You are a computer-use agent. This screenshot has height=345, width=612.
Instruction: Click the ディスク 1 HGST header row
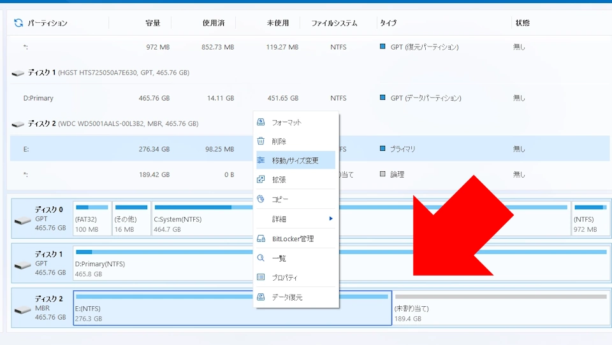point(310,73)
